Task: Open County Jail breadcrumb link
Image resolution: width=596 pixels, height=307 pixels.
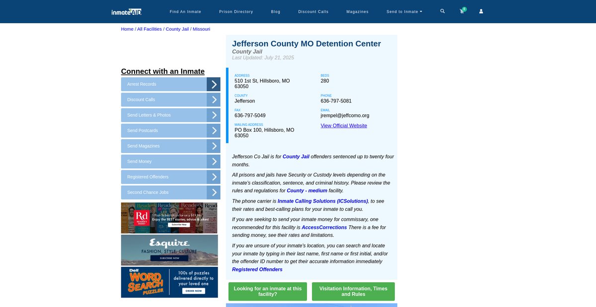Action: (177, 29)
